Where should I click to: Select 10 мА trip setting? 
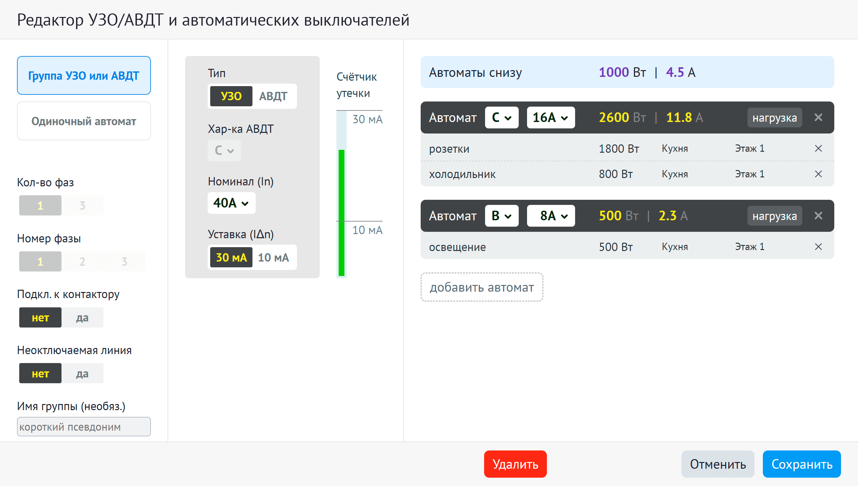click(273, 257)
